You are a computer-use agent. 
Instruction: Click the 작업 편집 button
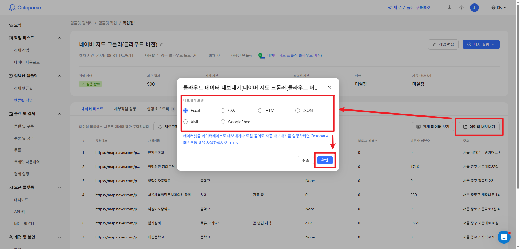tap(443, 44)
